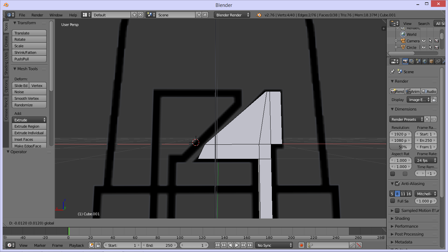This screenshot has width=448, height=252.
Task: Click the Smooth Vertex button
Action: click(x=29, y=98)
